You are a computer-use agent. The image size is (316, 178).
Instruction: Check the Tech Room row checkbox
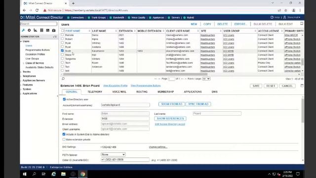click(62, 63)
